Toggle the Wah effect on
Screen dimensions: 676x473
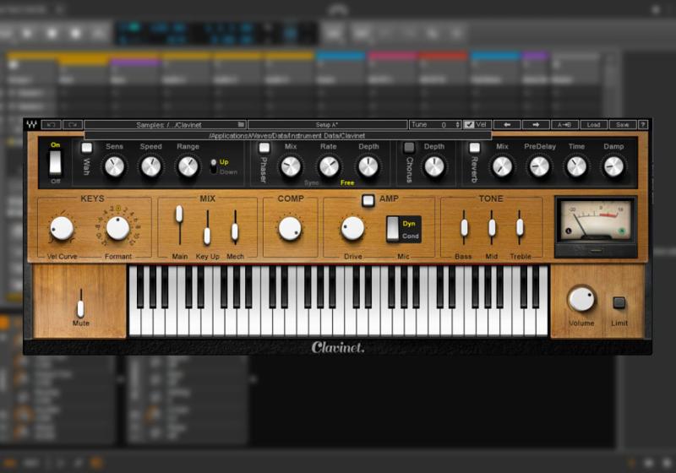point(86,148)
